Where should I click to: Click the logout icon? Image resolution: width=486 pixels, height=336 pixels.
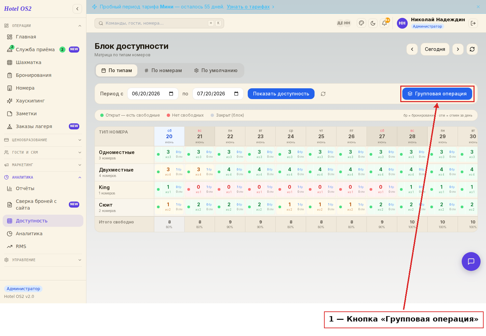pos(473,23)
